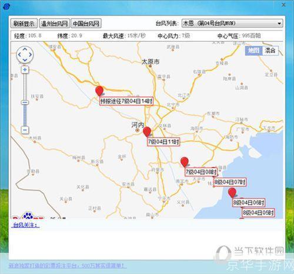The height and width of the screenshot is (274, 294).
Task: Click the 8级04日05时 label
Action: tap(258, 213)
